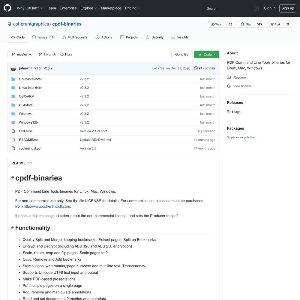This screenshot has height=300, width=300.
Task: Open the 'Version 2.1 of cpdf' commit message
Action: click(x=94, y=131)
